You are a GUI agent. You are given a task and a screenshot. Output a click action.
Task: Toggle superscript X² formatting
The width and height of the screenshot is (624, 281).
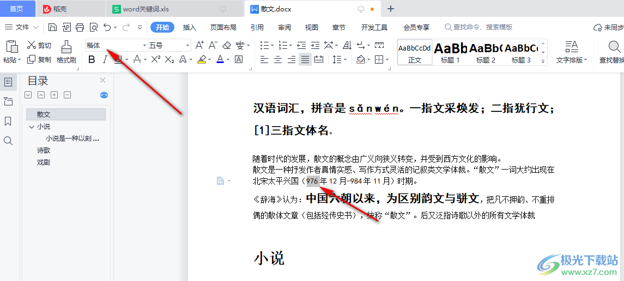click(x=156, y=60)
